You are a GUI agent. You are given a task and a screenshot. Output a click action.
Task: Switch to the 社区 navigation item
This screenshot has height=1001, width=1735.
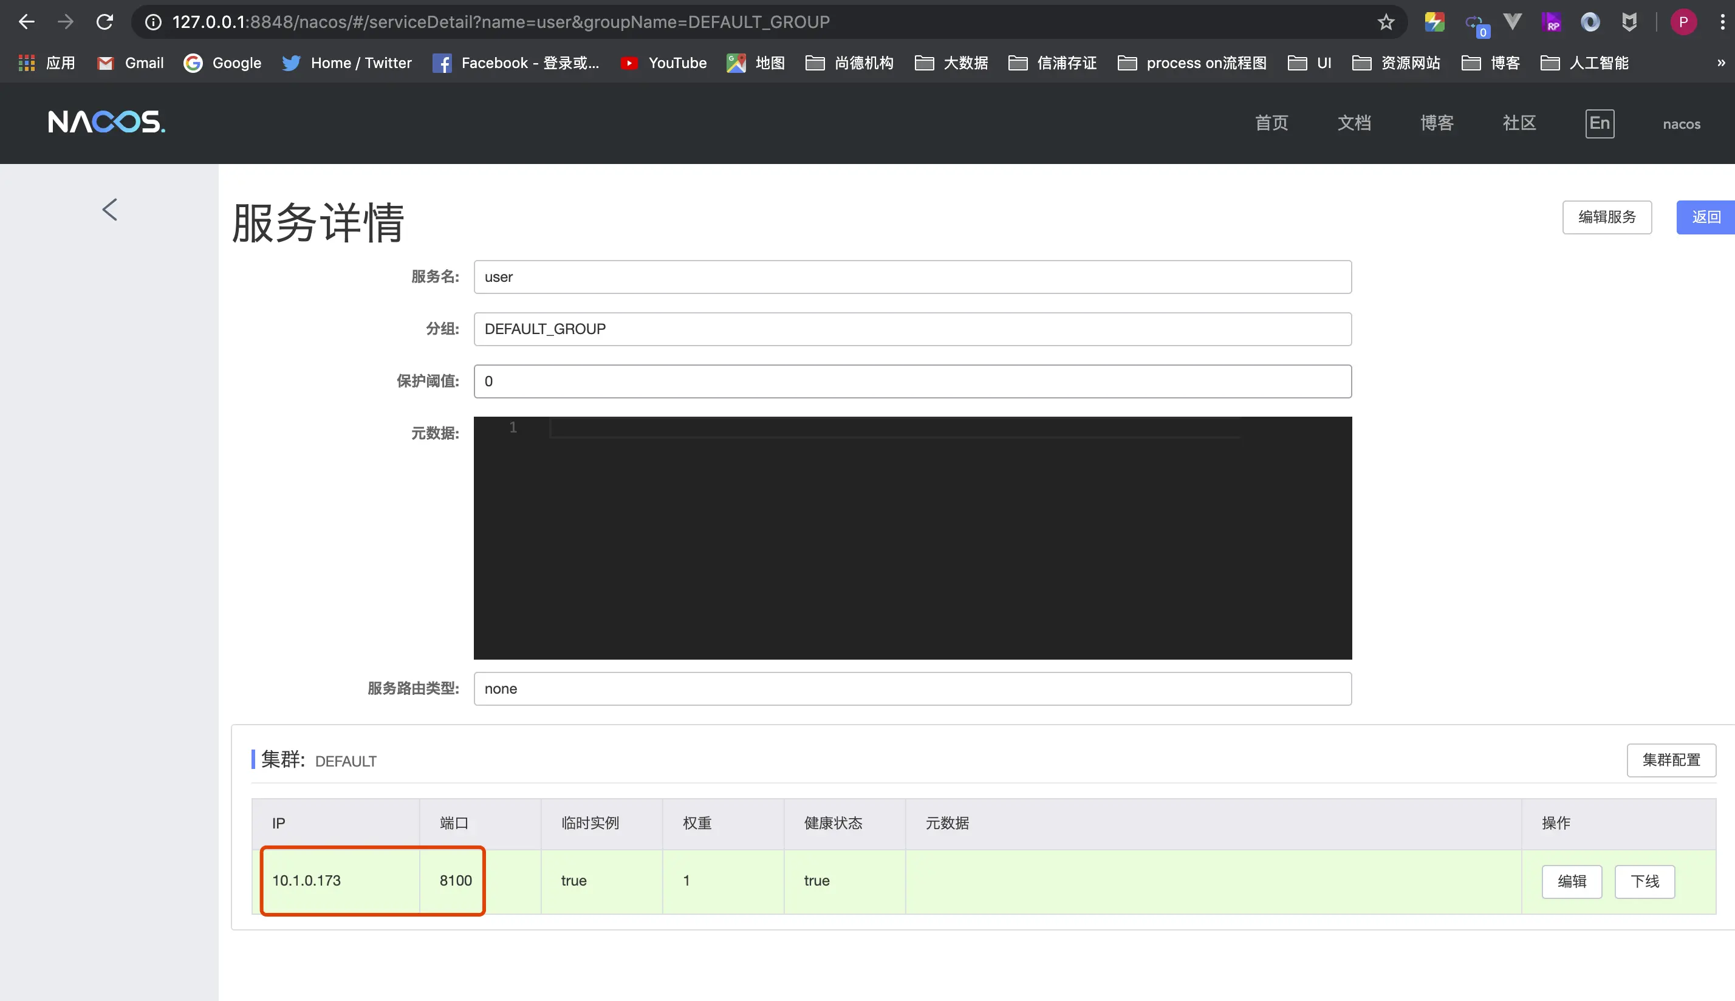[1518, 123]
